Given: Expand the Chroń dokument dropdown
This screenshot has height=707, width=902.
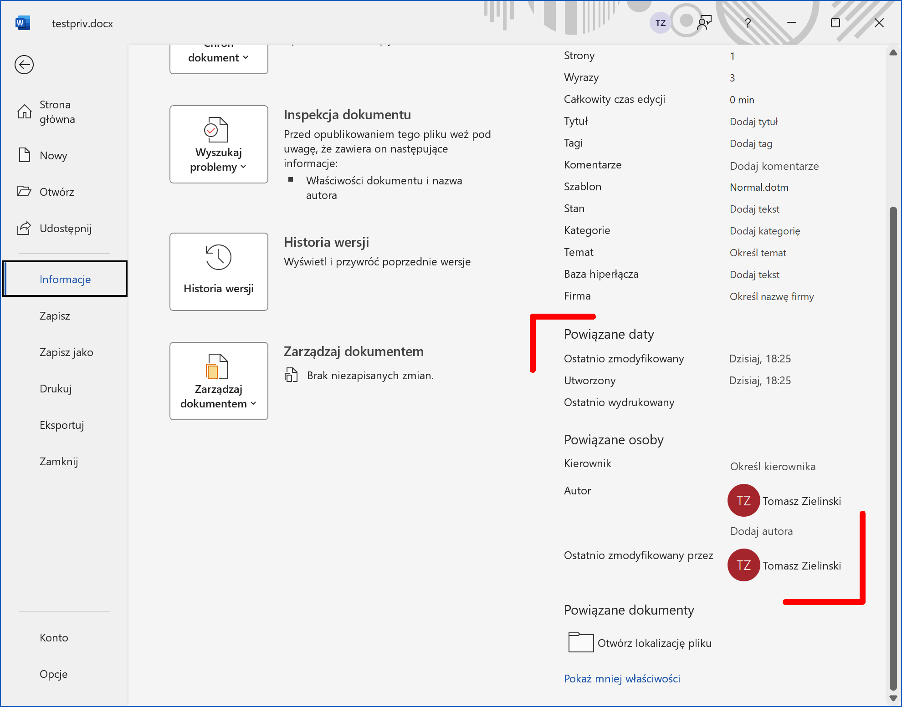Looking at the screenshot, I should (x=219, y=58).
